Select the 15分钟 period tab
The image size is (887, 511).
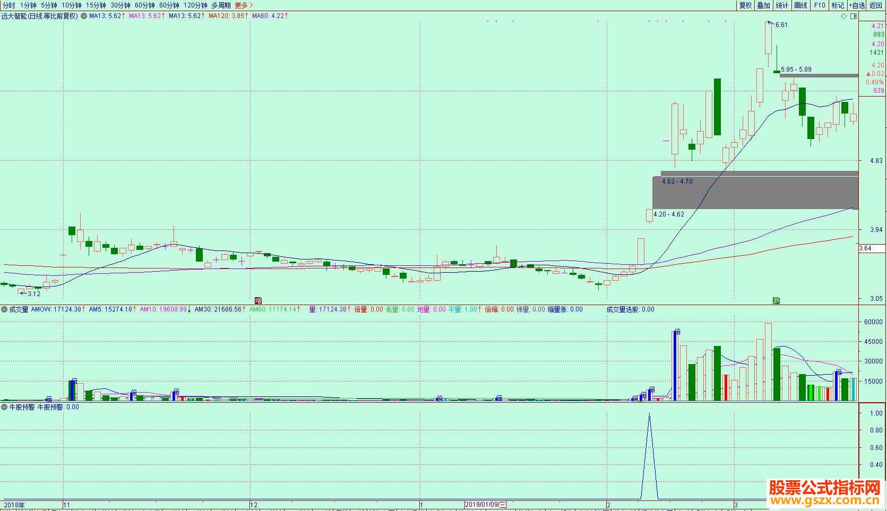pos(96,5)
